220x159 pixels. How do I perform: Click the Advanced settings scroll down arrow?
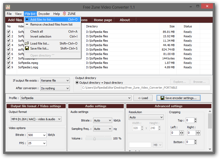coord(210,149)
